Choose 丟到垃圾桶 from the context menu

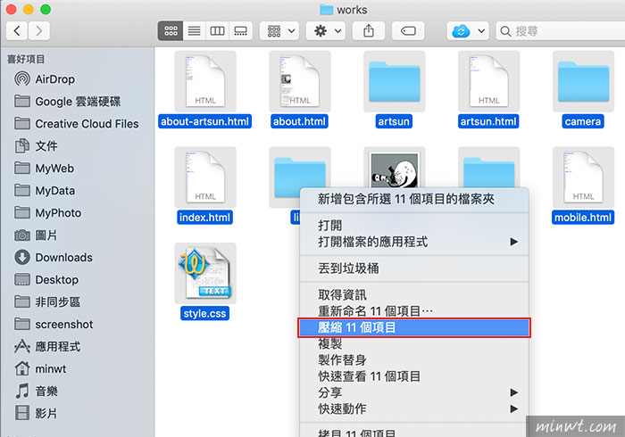pyautogui.click(x=413, y=268)
